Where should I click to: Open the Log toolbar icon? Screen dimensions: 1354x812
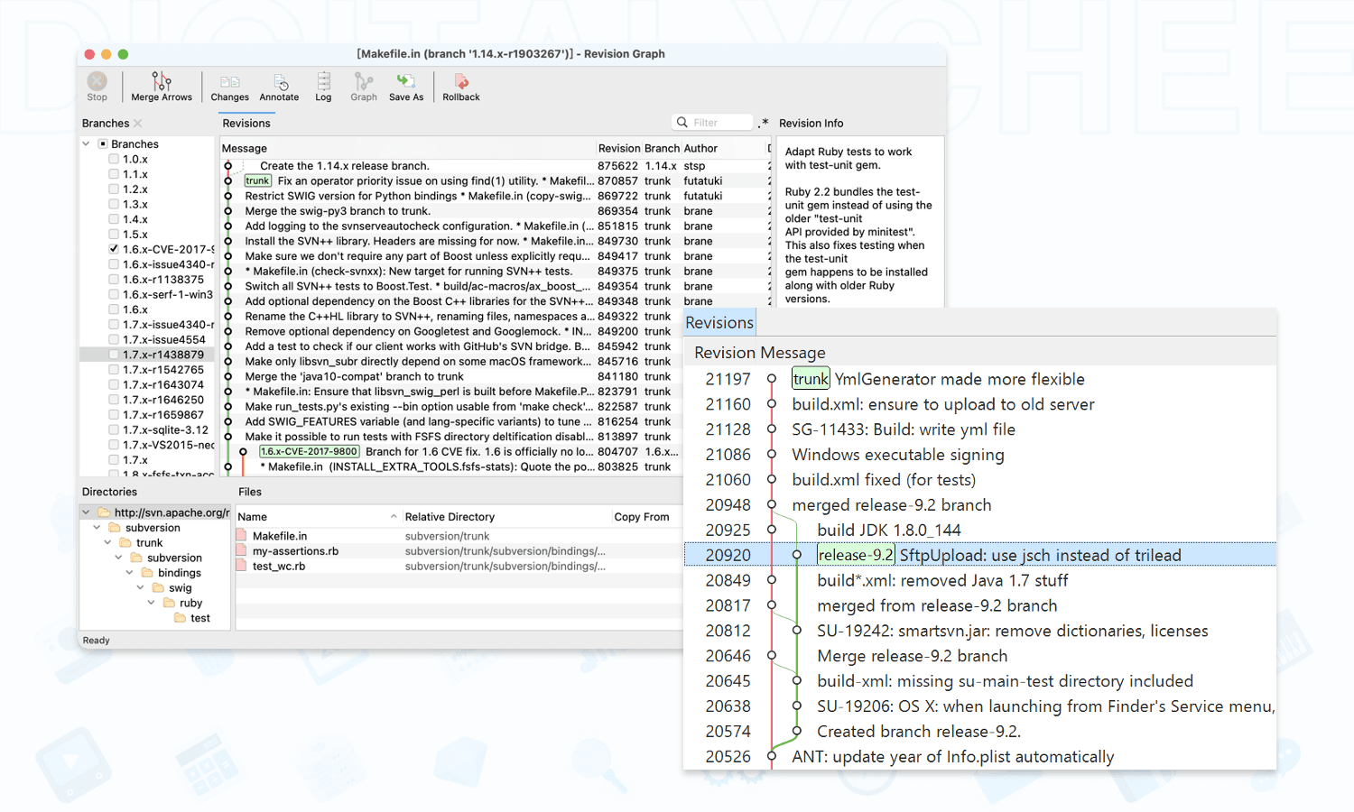(x=323, y=86)
